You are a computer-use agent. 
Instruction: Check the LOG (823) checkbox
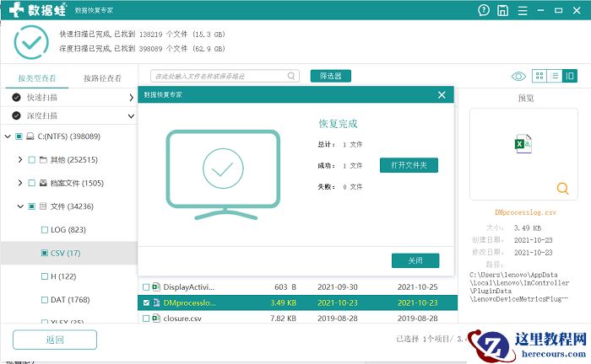point(45,230)
